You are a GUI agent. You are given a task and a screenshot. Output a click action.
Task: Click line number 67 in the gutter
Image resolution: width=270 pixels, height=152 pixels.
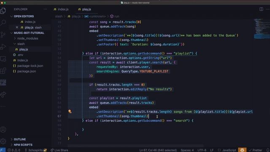tap(59, 116)
